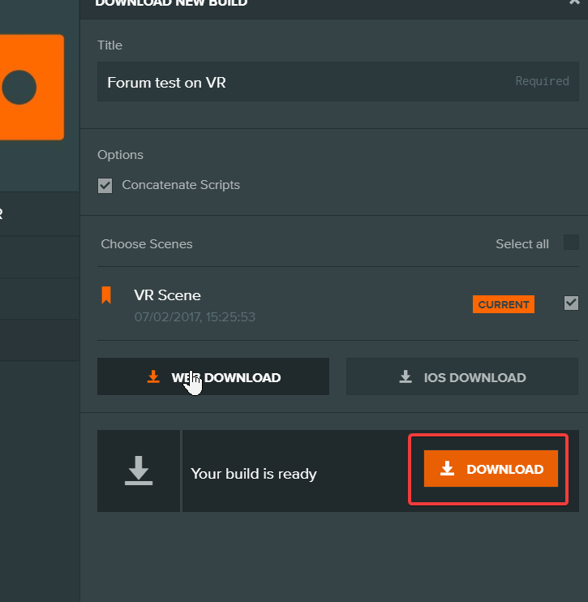Close the Download New Build dialog
Viewport: 588px width, 602px height.
575,2
